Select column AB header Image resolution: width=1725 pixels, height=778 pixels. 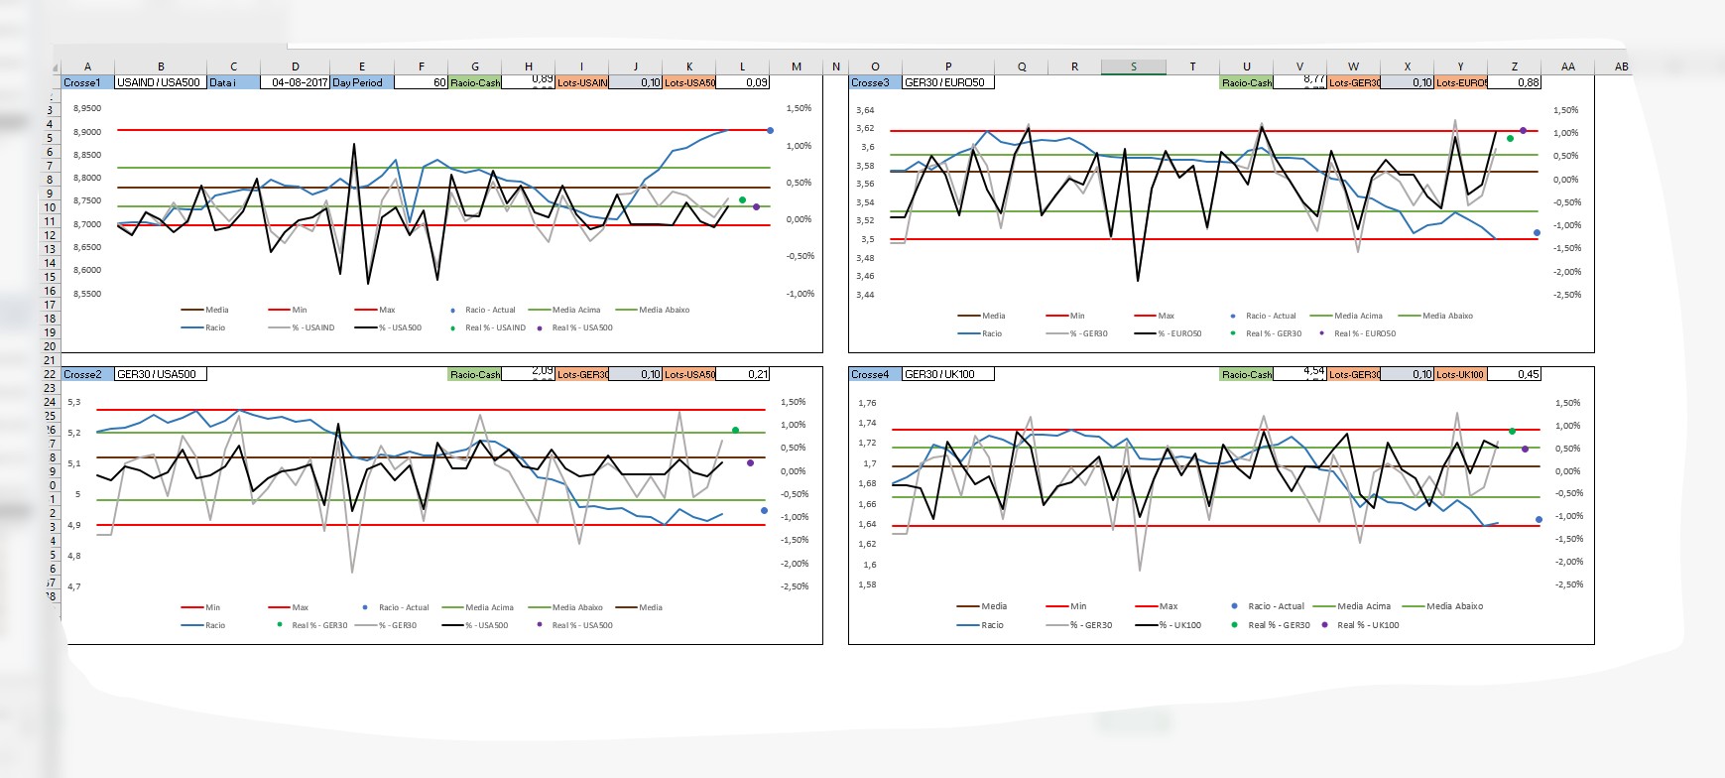point(1621,66)
